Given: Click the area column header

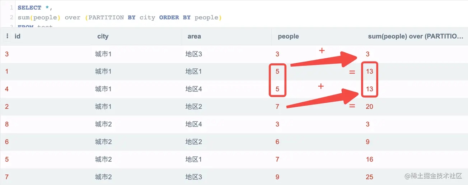Looking at the screenshot, I should point(194,36).
